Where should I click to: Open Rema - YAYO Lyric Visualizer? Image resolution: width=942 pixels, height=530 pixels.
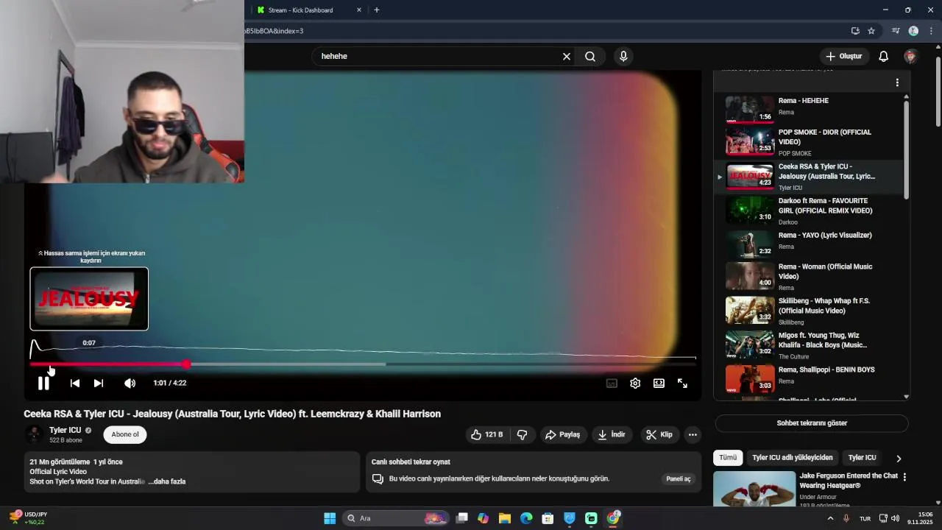point(810,244)
